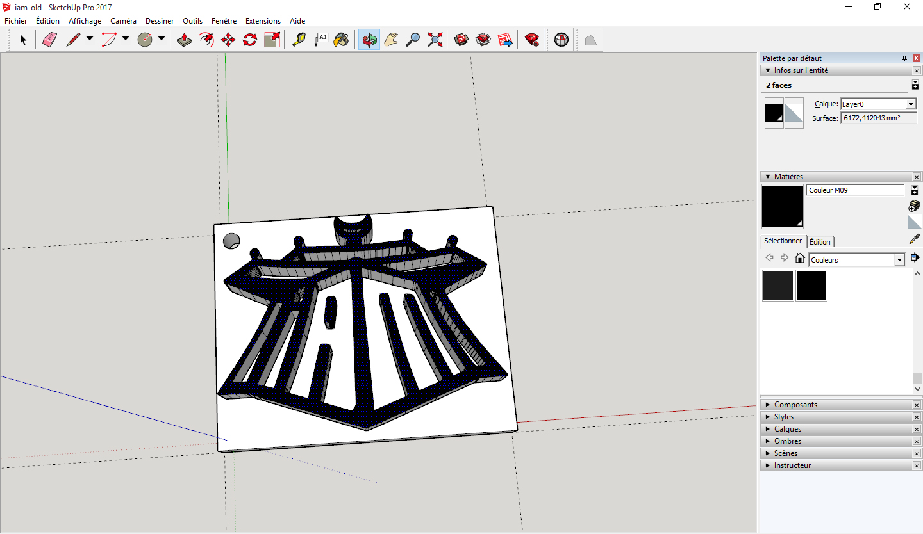Click Zoom Extents tool
Screen dimensions: 923x534
click(x=435, y=40)
